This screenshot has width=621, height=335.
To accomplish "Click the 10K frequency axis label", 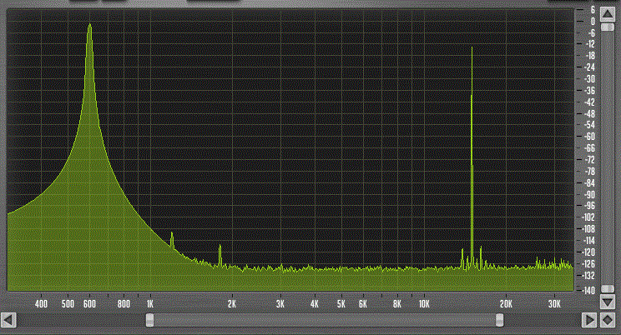I will 424,304.
